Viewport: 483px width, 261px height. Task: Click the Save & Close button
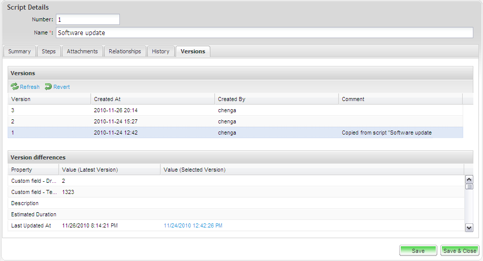point(460,251)
